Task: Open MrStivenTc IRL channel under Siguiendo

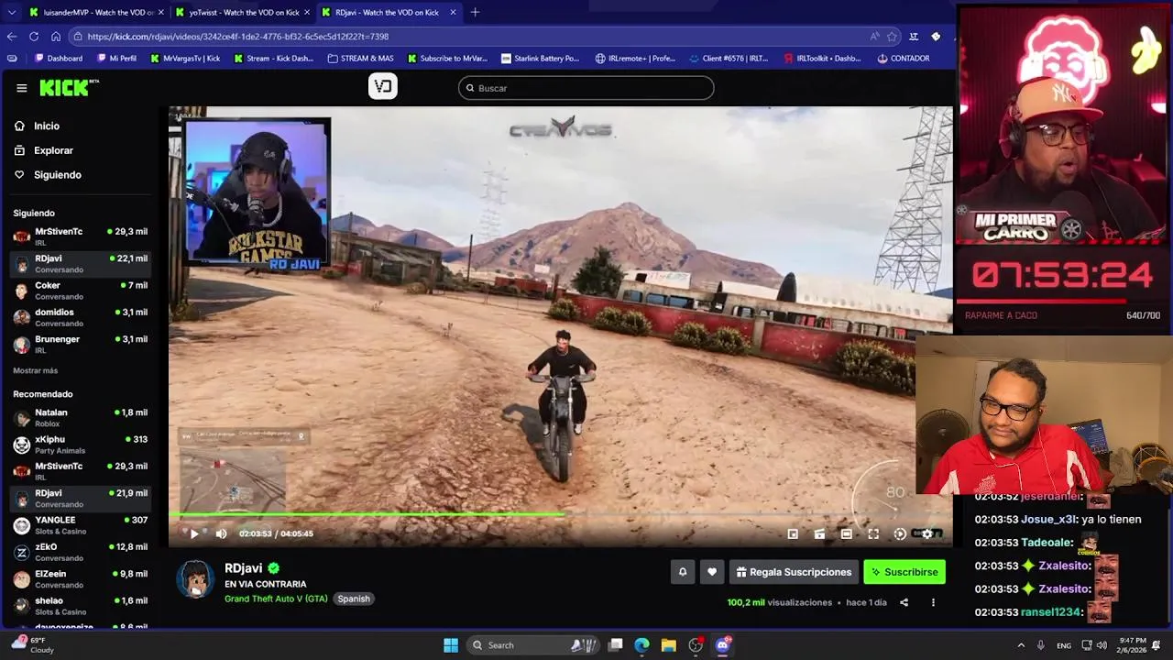Action: point(81,236)
